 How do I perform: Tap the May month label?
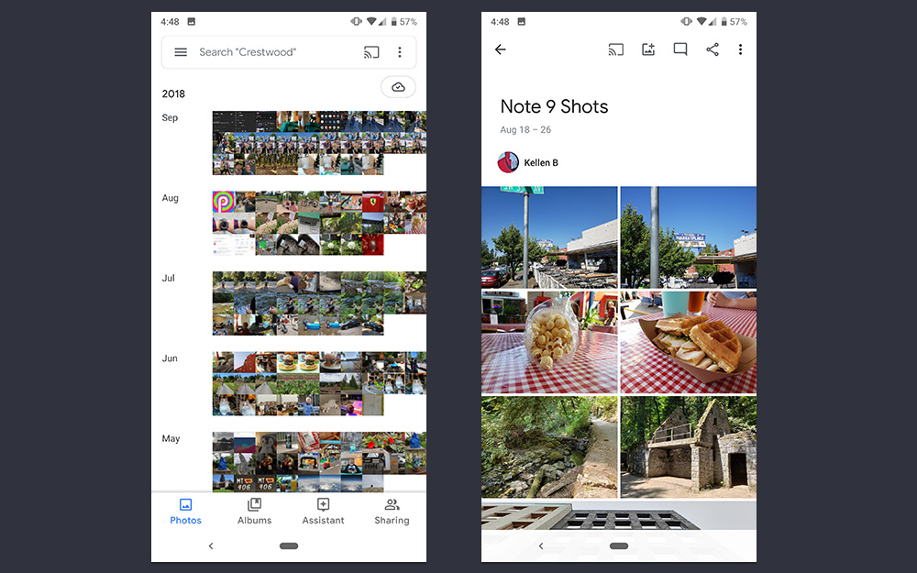point(171,438)
